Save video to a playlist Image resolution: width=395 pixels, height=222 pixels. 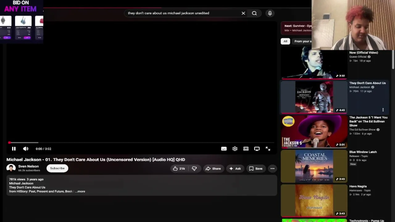pyautogui.click(x=256, y=169)
